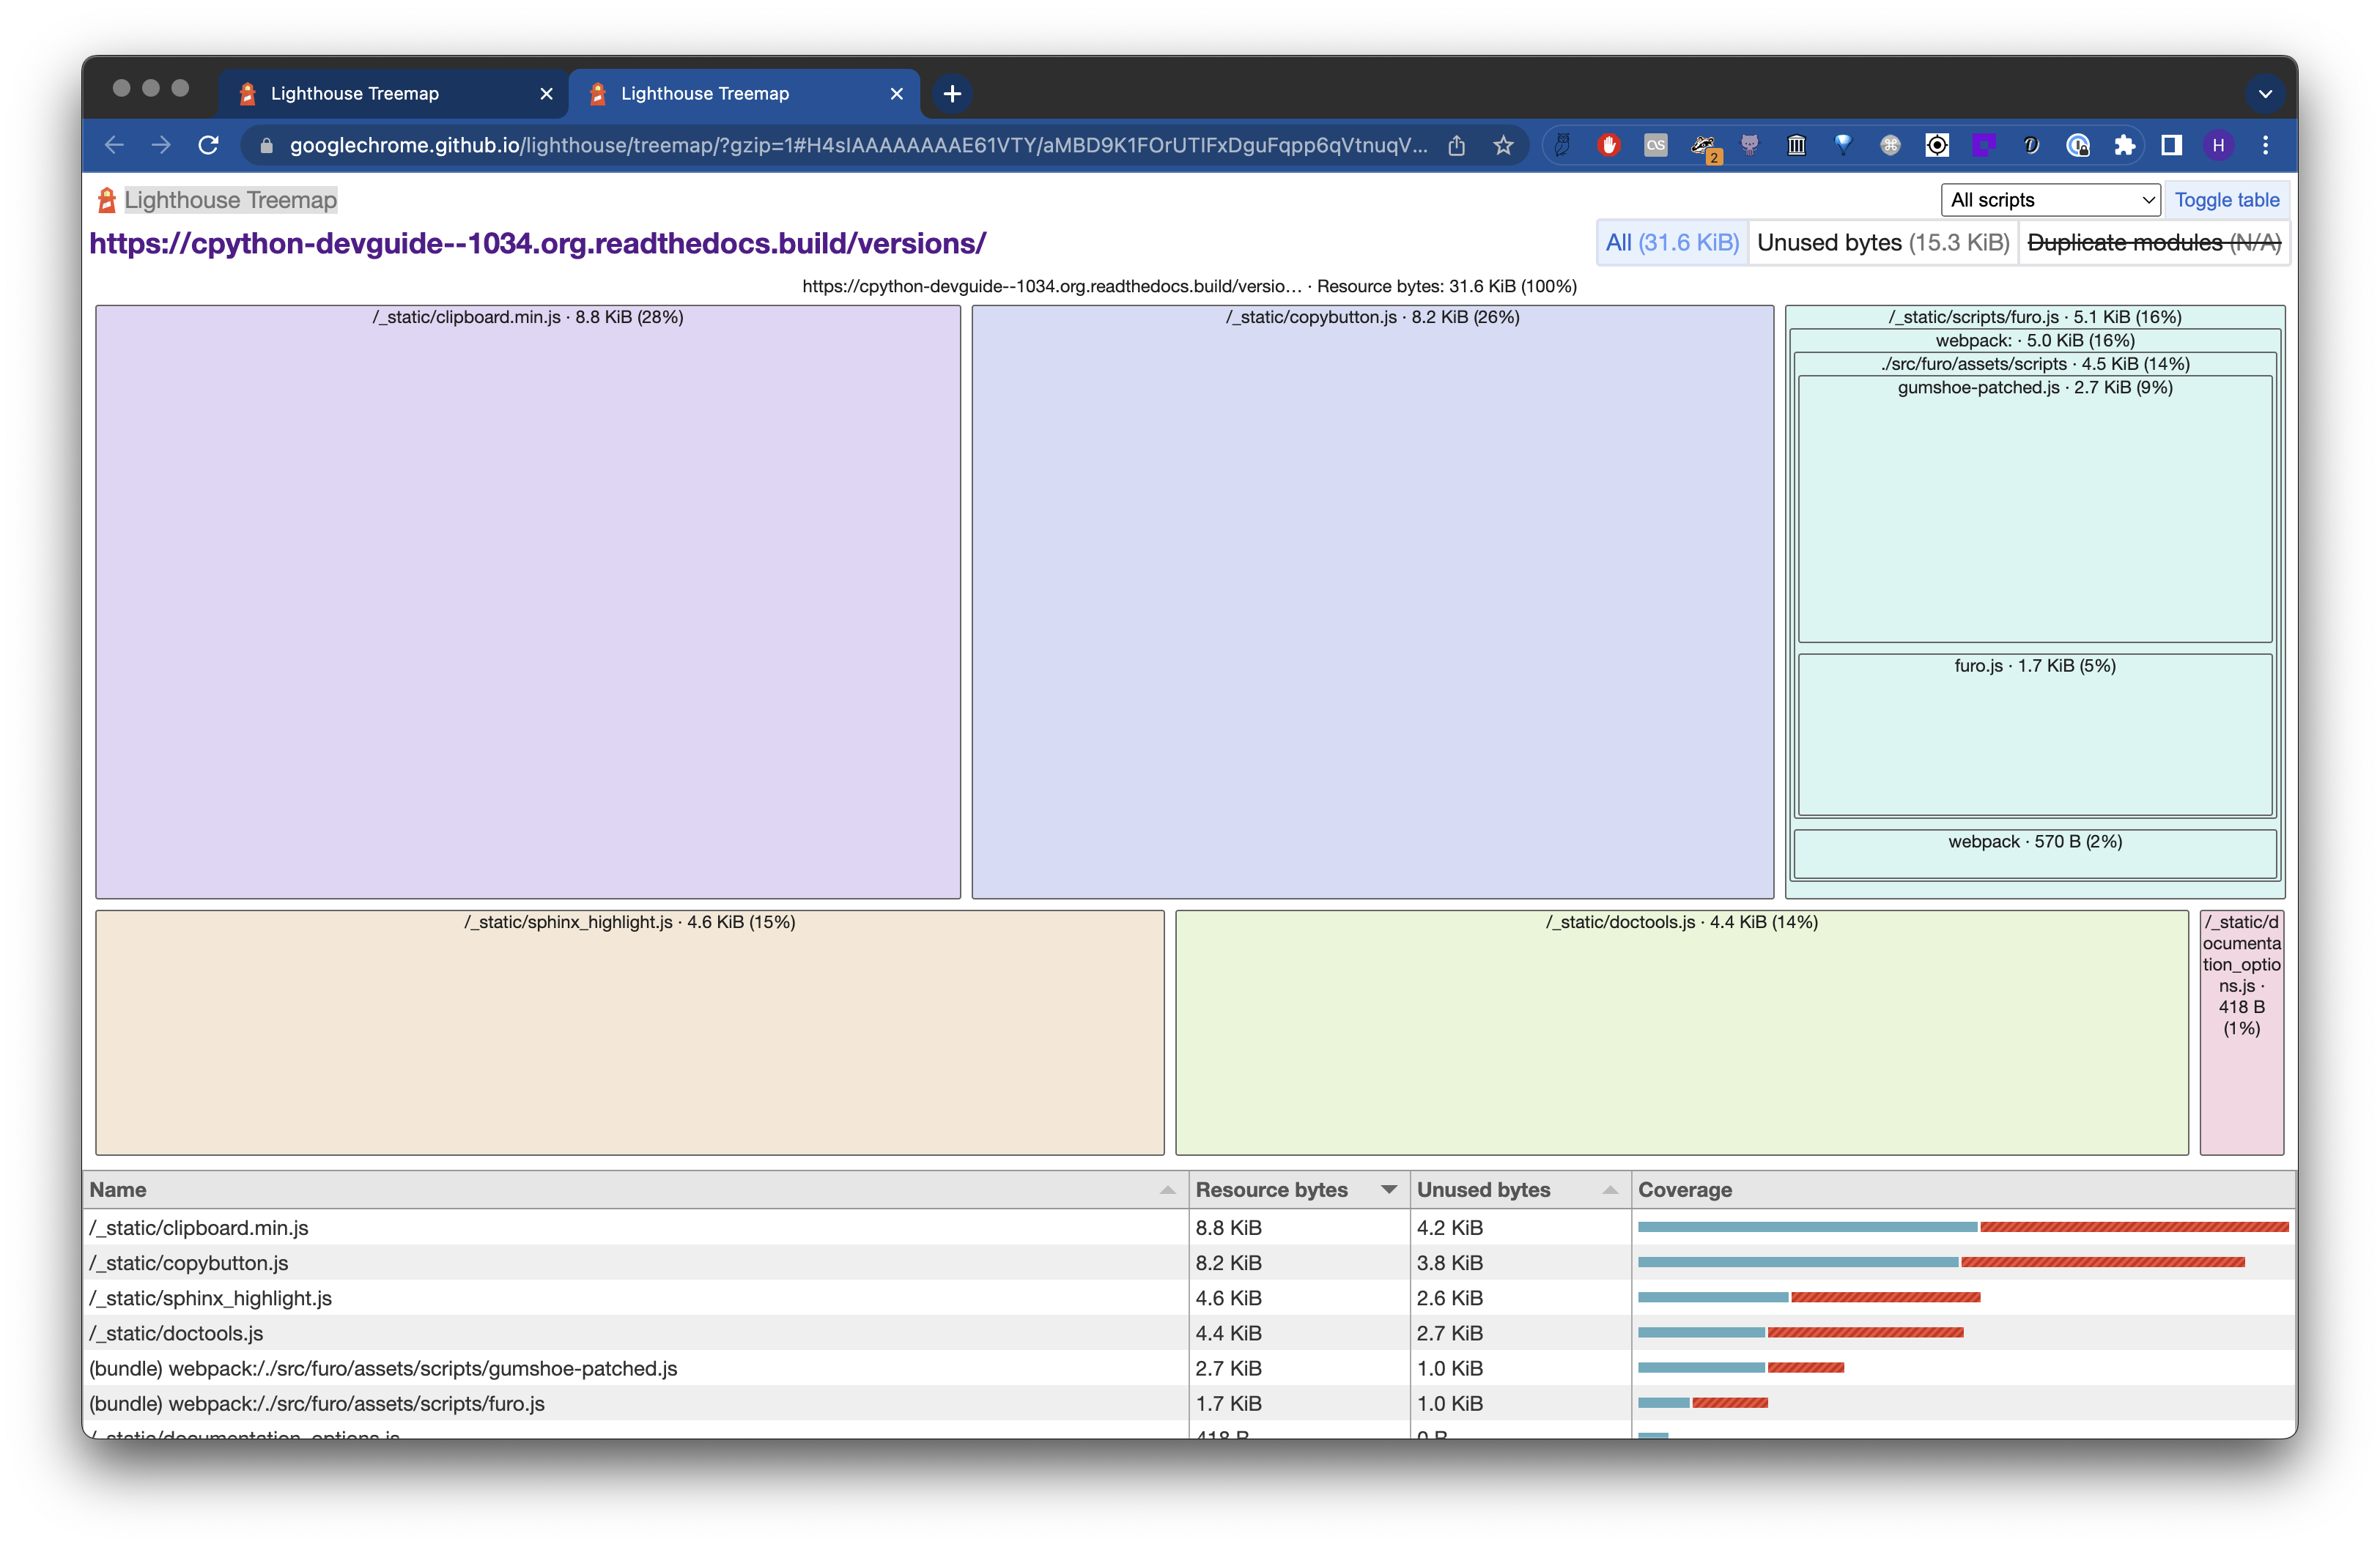Select the webpack 570 B treemap block

point(2034,855)
